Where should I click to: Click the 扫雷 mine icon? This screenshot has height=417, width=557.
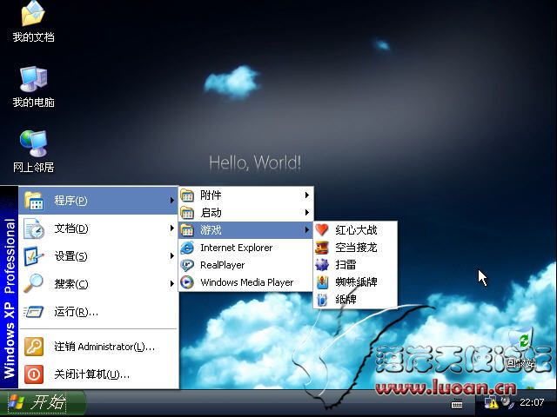[x=322, y=264]
